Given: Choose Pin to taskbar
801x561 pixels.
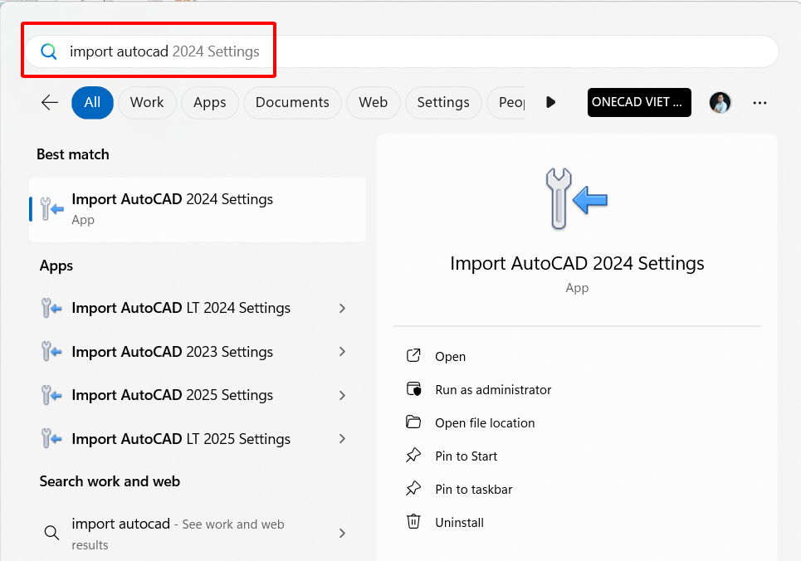Looking at the screenshot, I should [x=474, y=490].
